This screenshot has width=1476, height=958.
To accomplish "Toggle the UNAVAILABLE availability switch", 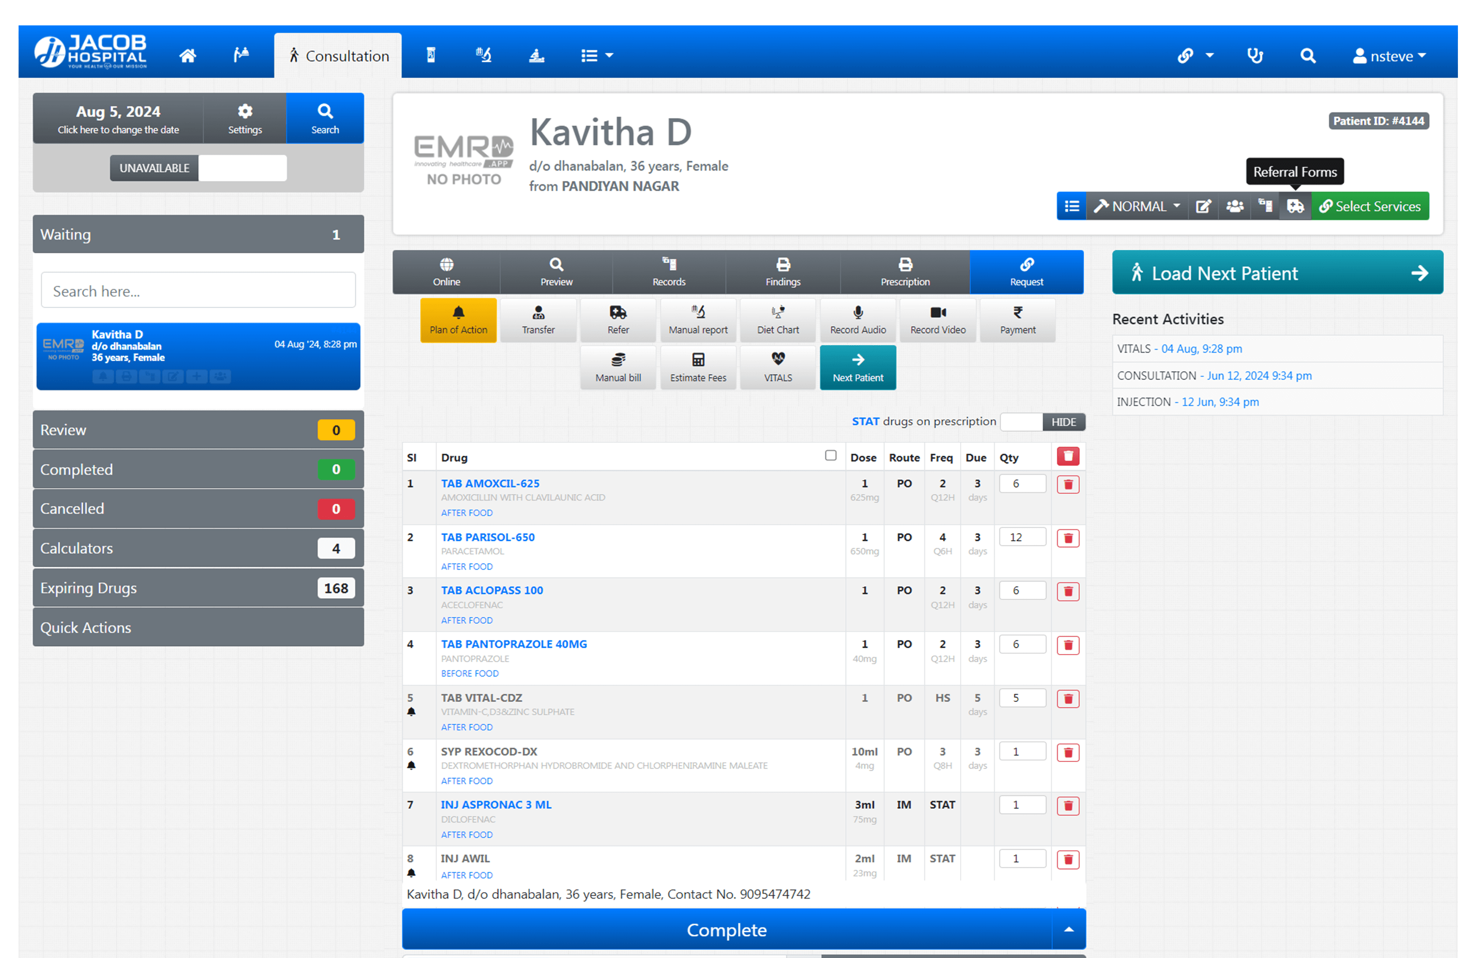I will coord(198,168).
